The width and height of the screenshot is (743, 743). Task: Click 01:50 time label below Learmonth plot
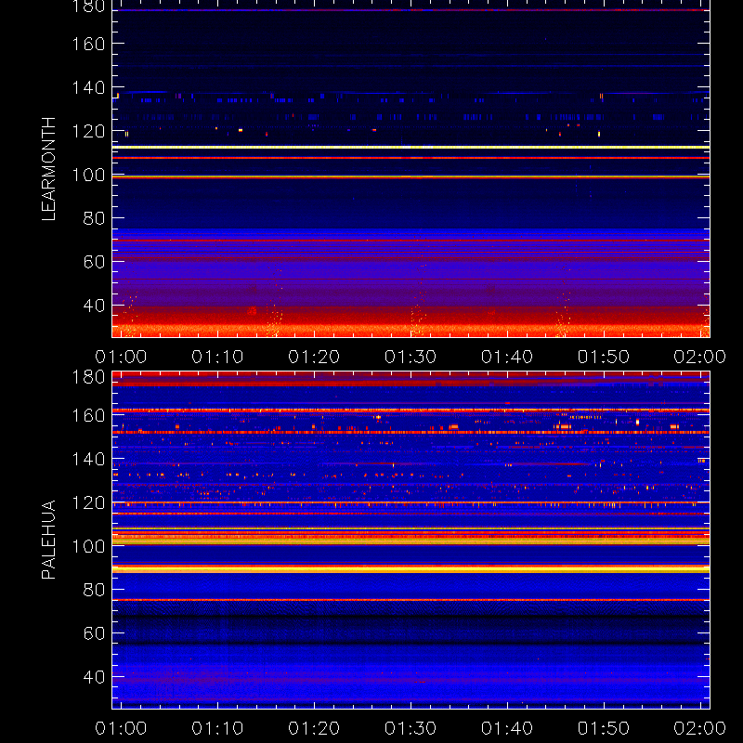point(603,357)
